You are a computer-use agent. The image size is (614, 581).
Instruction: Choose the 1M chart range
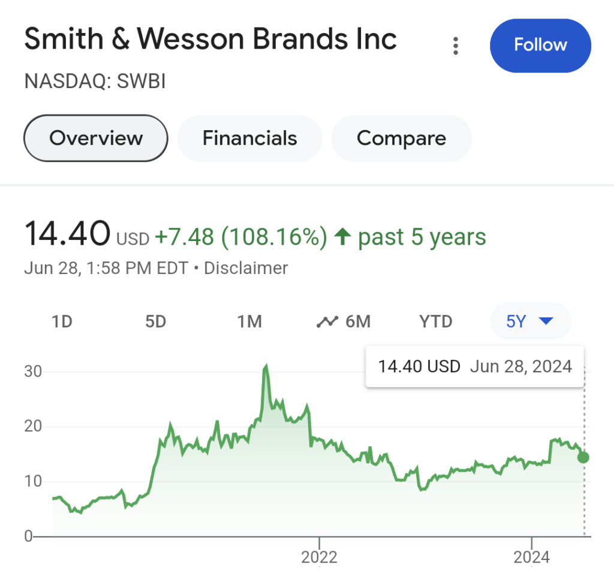click(249, 321)
